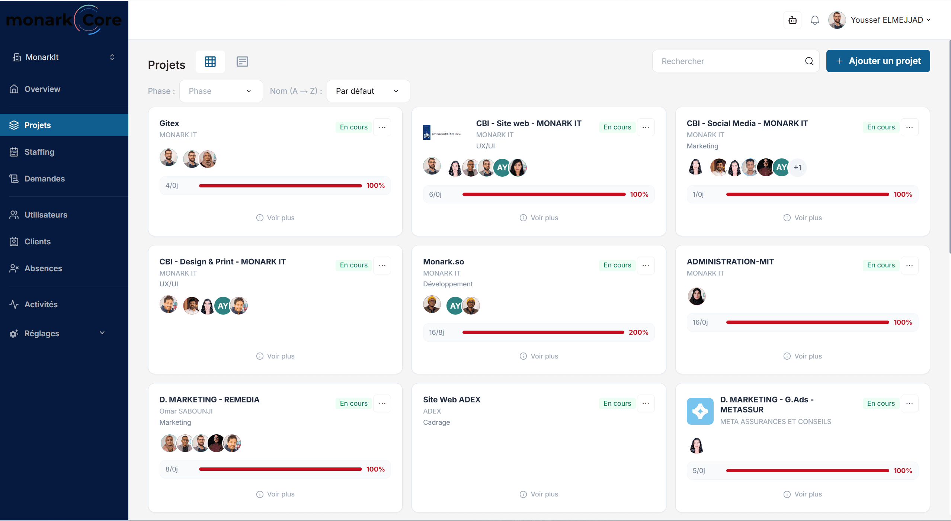951x521 pixels.
Task: Click Voir plus on CBI - Site web card
Action: click(x=539, y=218)
